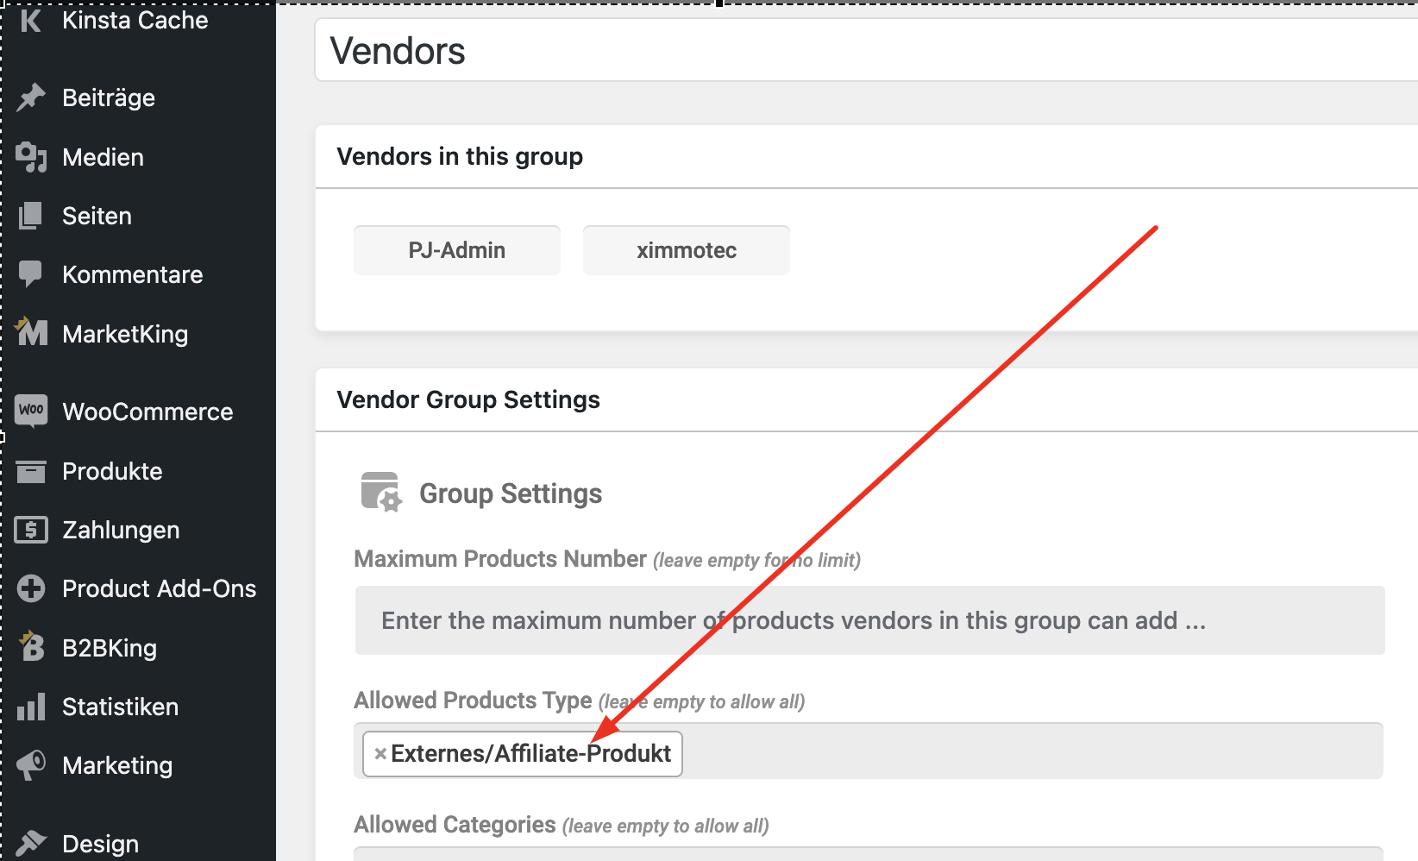Click the Produkte archive box icon
The image size is (1418, 861).
click(x=31, y=471)
